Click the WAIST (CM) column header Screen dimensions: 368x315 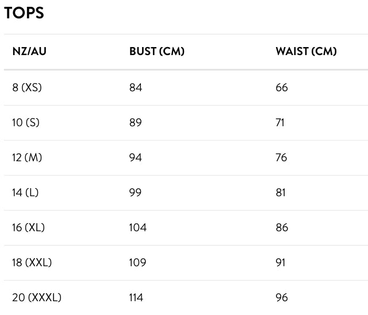pyautogui.click(x=306, y=51)
